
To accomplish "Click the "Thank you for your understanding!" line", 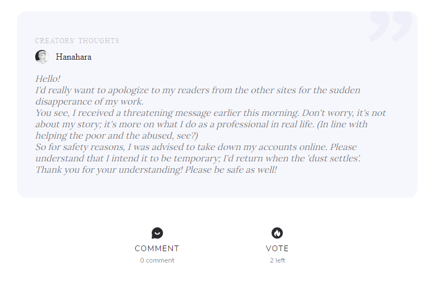I will coord(156,170).
